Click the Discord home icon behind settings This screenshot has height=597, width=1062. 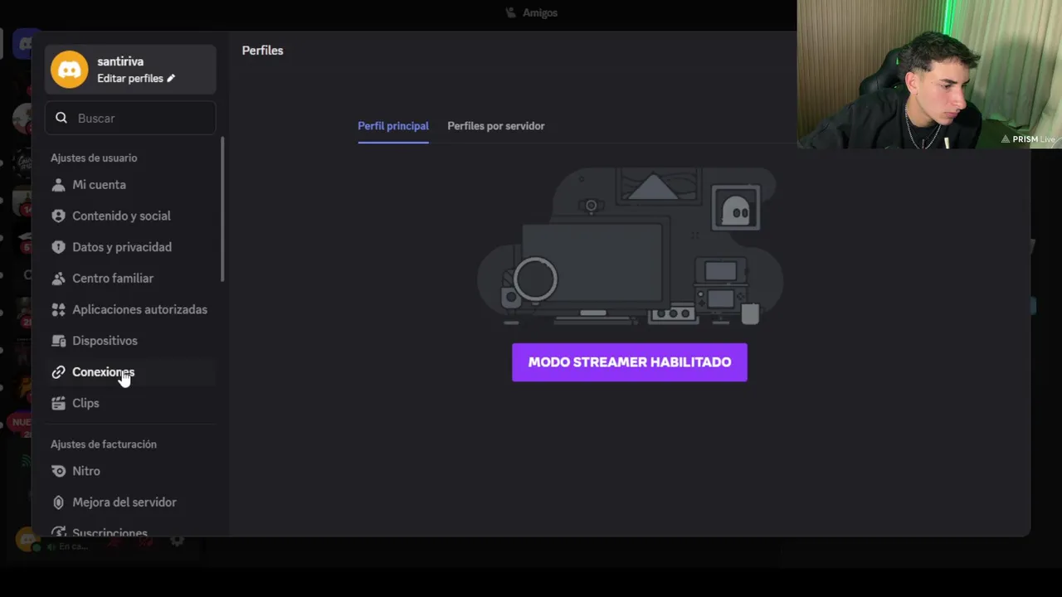[x=26, y=43]
